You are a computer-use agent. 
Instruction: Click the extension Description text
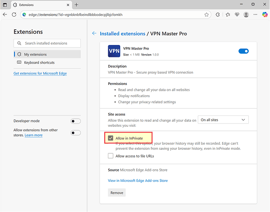(150, 72)
